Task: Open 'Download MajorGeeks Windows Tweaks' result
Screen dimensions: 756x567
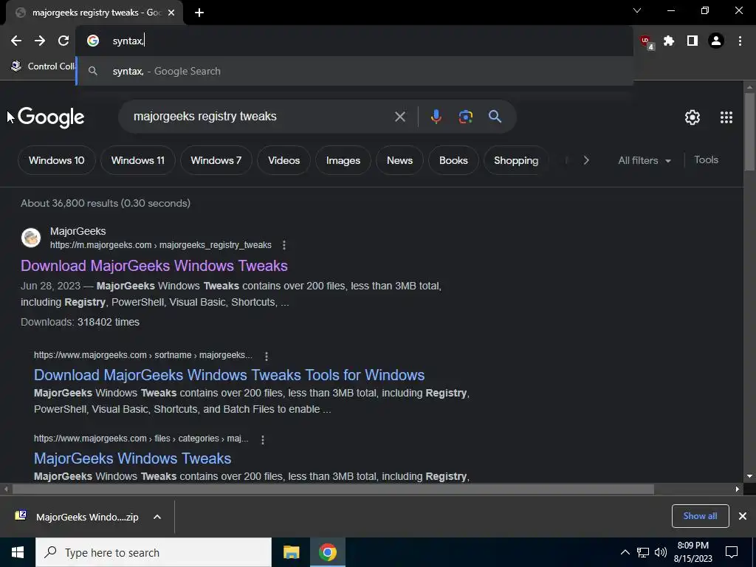Action: (x=154, y=266)
